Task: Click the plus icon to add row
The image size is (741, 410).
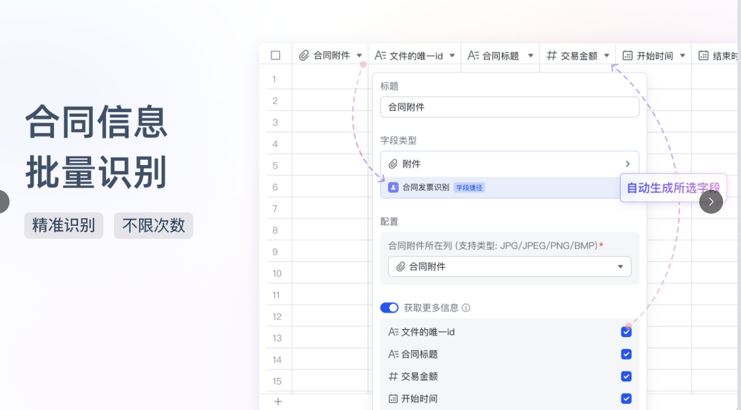Action: [x=278, y=402]
